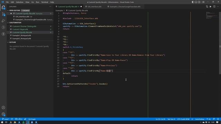Screen dimensions: 221x124
Task: Open Explorer panel more actions ellipsis
Action: pos(50,7)
